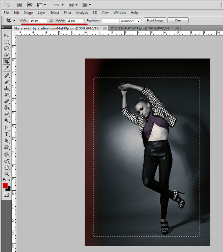Open the 3D menu
This screenshot has width=223, height=252.
[95, 12]
